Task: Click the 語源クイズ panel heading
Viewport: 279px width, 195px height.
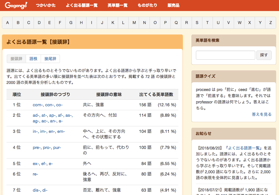Action: (206, 76)
